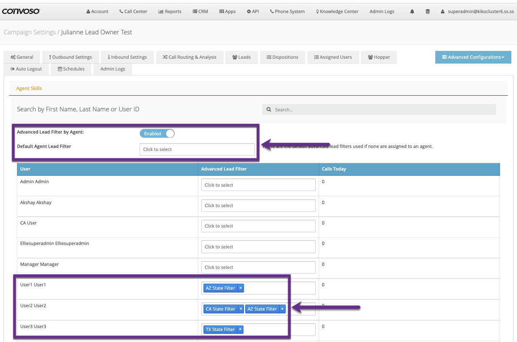Open the Default Agent Lead Filter selector

pos(197,149)
